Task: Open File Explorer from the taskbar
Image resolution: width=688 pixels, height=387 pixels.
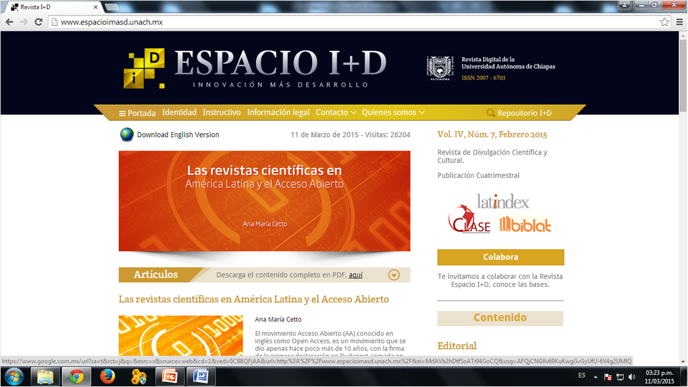Action: pyautogui.click(x=45, y=377)
